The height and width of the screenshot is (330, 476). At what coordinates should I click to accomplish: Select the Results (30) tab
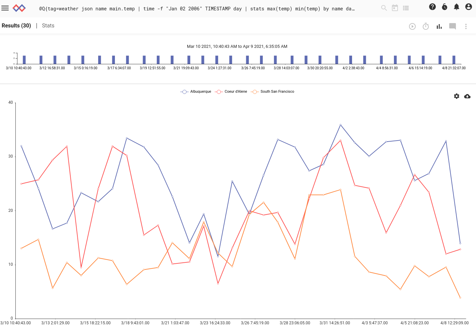point(16,25)
